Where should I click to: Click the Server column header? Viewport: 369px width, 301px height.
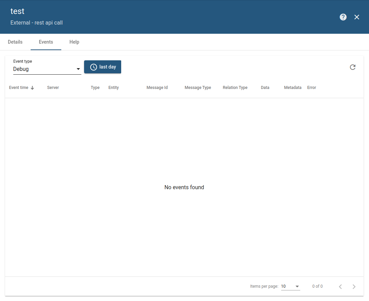pyautogui.click(x=53, y=88)
